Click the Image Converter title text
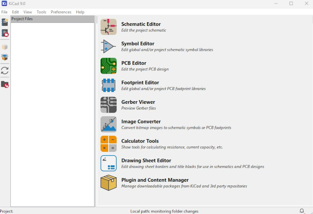The image size is (313, 214). (141, 122)
